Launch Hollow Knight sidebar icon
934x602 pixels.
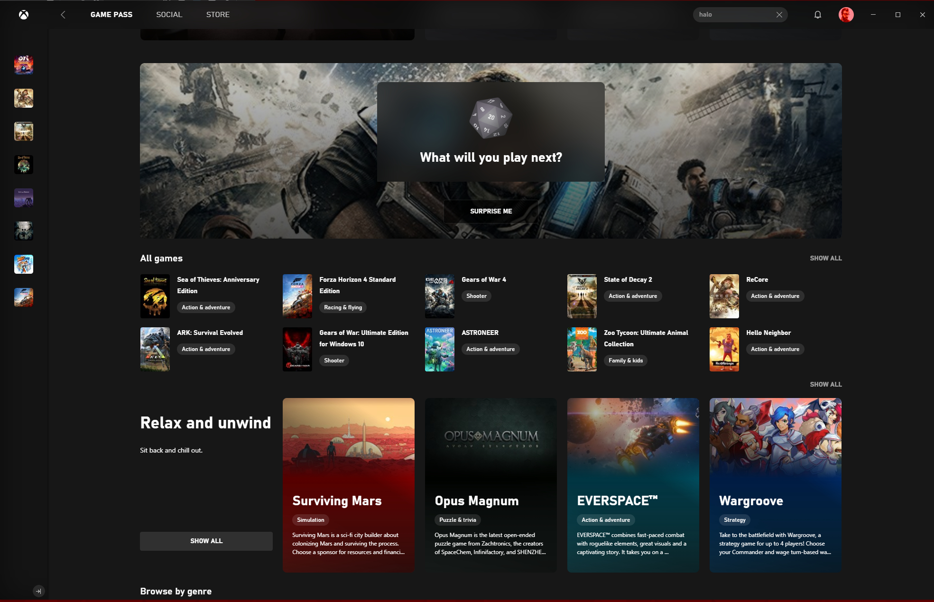pyautogui.click(x=24, y=231)
